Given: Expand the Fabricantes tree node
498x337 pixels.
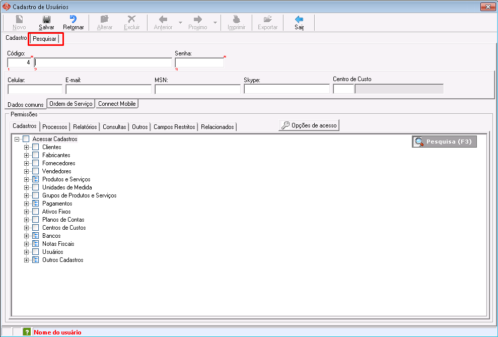Looking at the screenshot, I should point(26,155).
